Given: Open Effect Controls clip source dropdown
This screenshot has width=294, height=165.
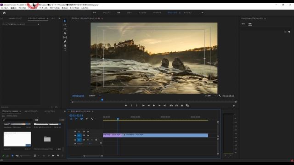Looking at the screenshot, I should click(x=39, y=24).
